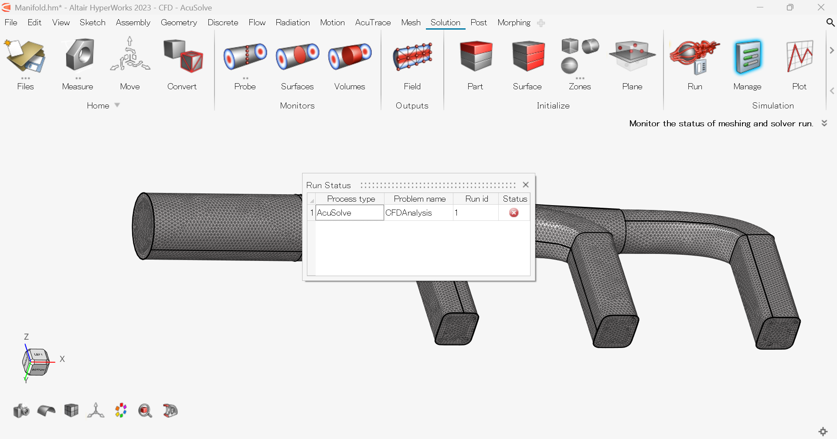
Task: Click the snap settings icon at bottom right
Action: [823, 432]
